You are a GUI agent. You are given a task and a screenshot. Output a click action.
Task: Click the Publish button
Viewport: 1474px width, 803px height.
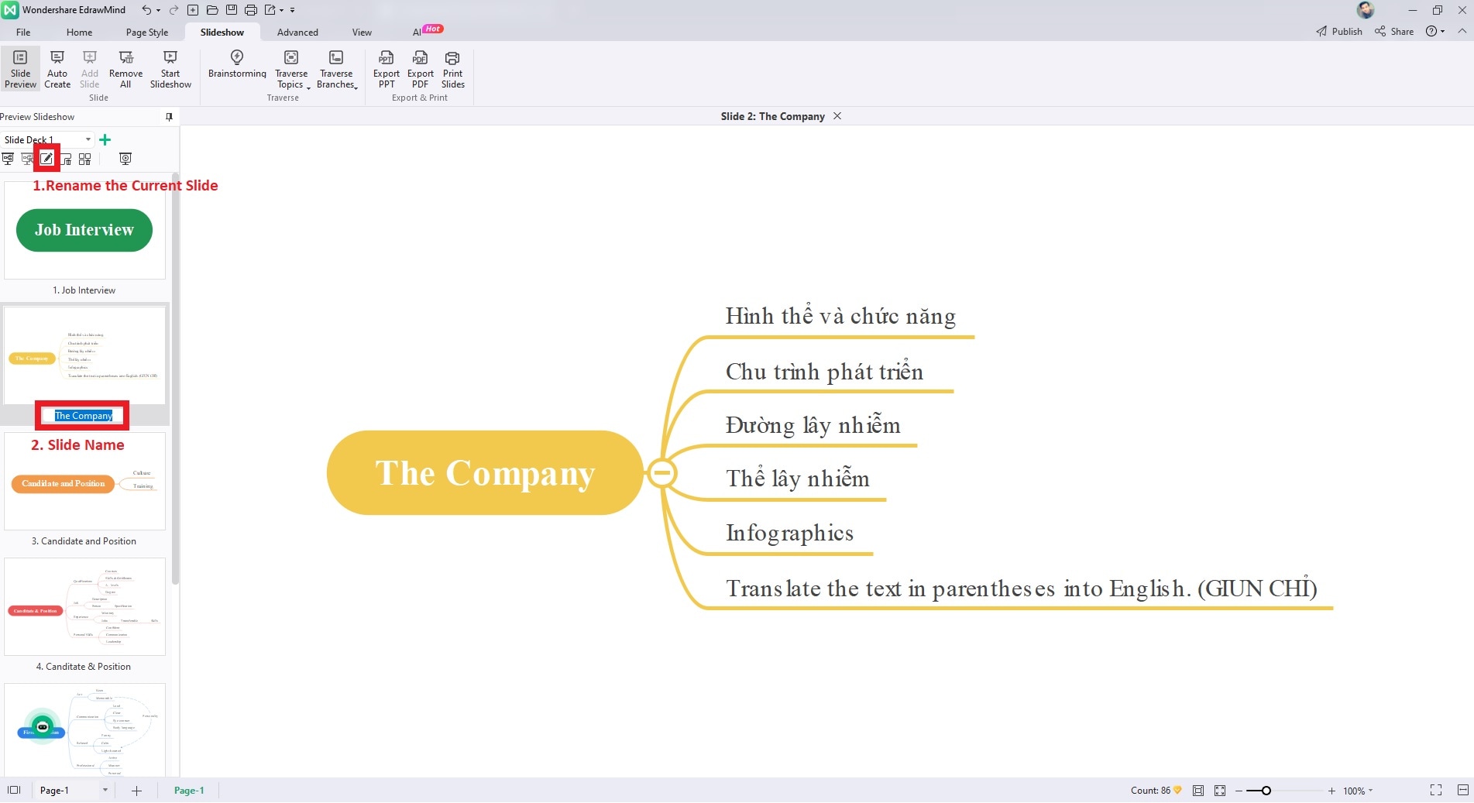click(1339, 31)
